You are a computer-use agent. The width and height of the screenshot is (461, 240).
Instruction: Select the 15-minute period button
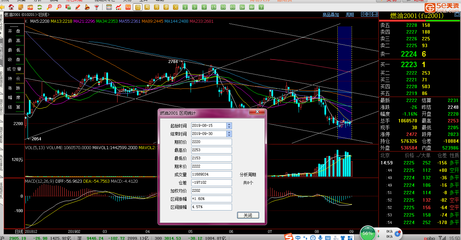tap(214, 7)
